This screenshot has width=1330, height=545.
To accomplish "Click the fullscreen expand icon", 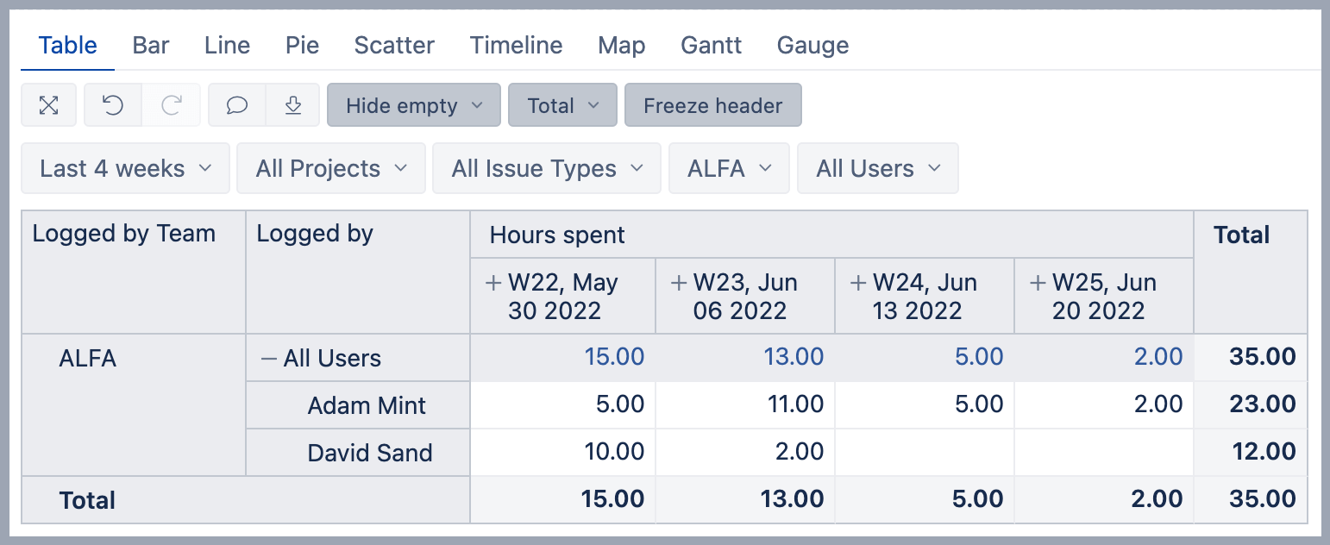I will 49,105.
